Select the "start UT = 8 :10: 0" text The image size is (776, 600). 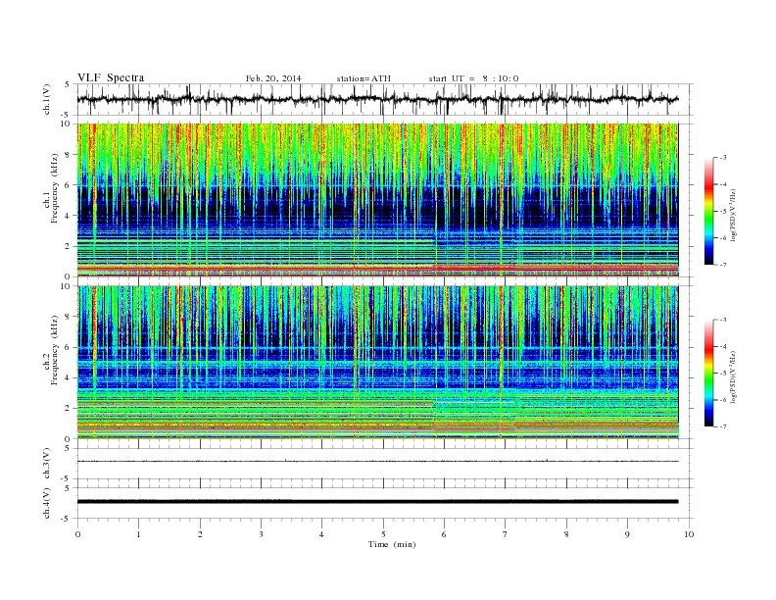tap(473, 78)
